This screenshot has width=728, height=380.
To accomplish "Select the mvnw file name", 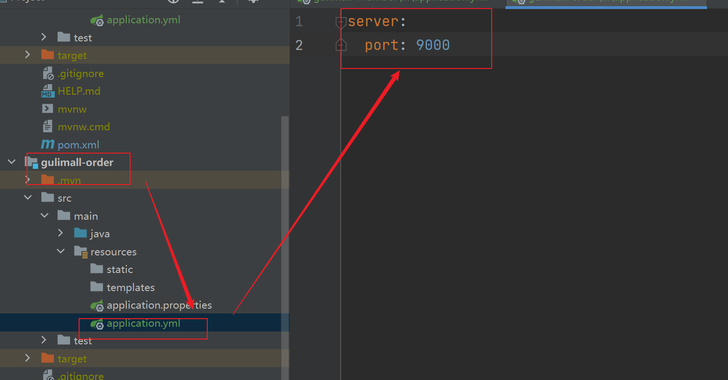I will click(72, 109).
